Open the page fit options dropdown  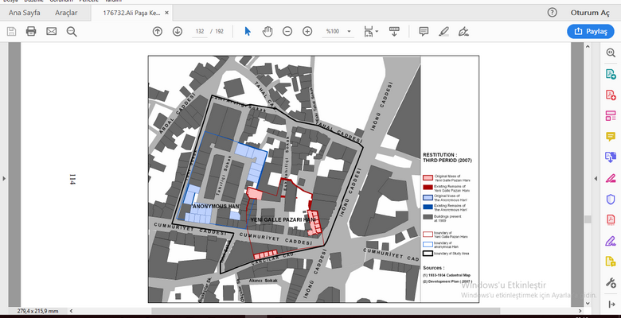click(370, 31)
